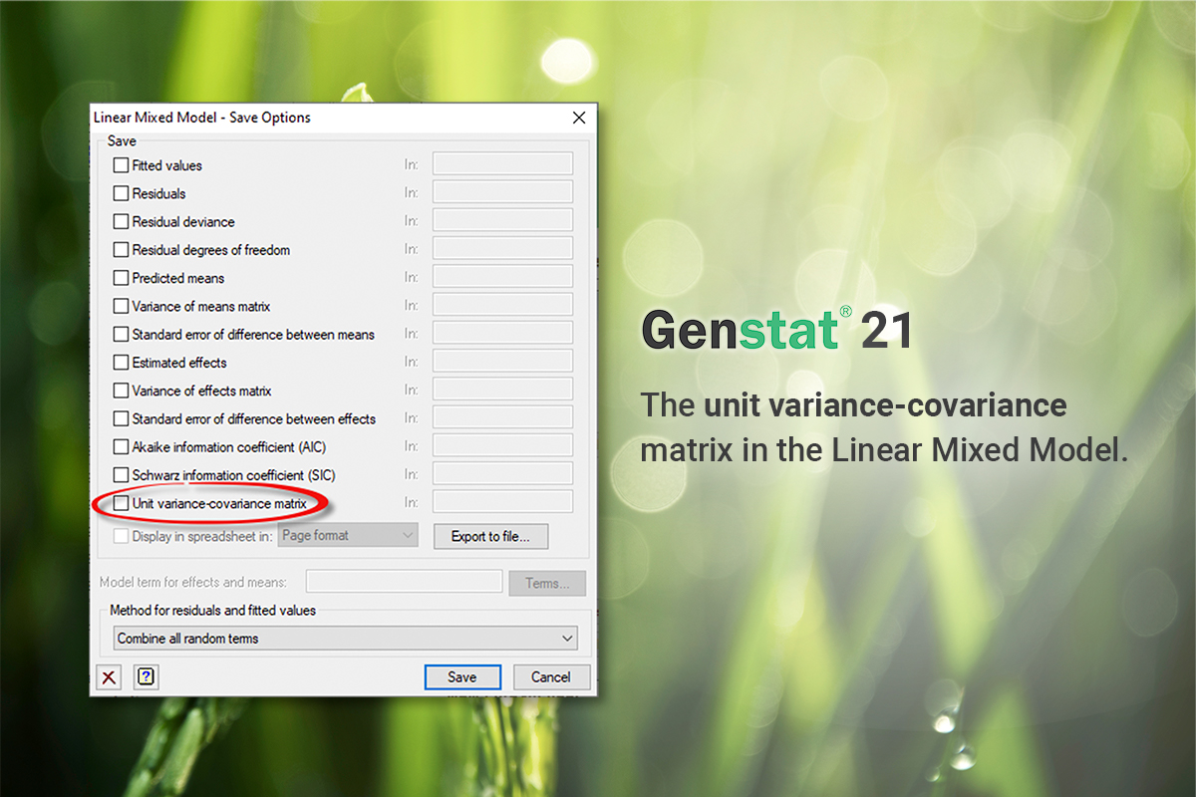Click the red X cancel icon at dialog bottom-left
The height and width of the screenshot is (797, 1196).
(110, 677)
